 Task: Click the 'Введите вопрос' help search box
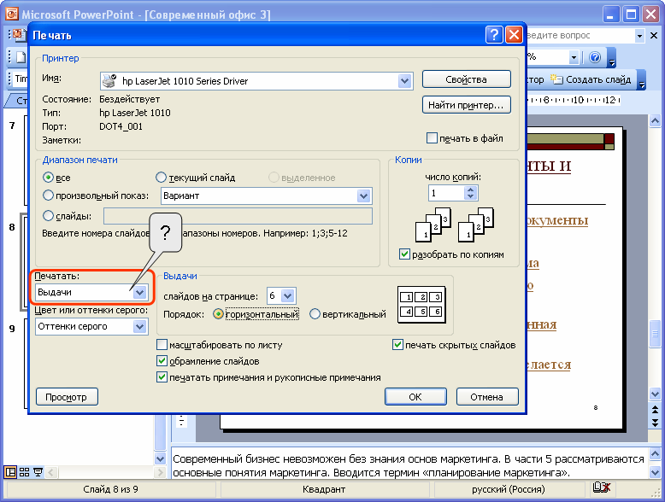(x=580, y=36)
